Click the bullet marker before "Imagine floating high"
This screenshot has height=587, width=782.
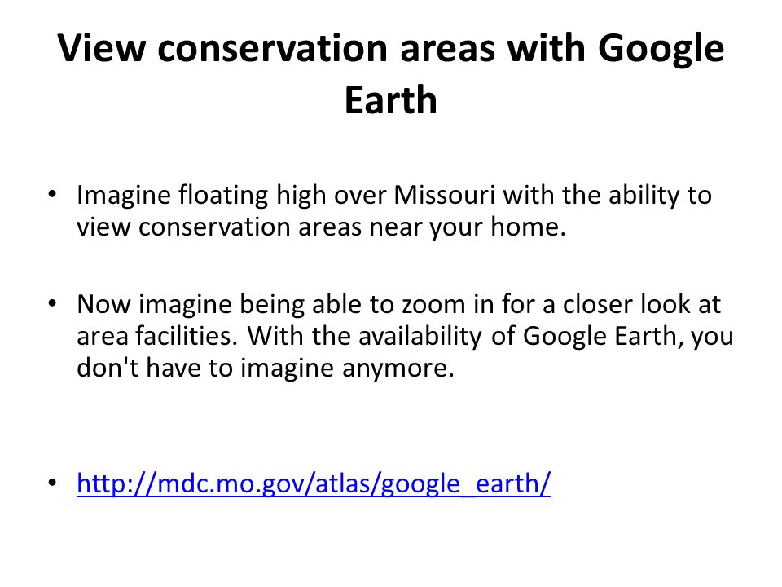click(x=52, y=194)
